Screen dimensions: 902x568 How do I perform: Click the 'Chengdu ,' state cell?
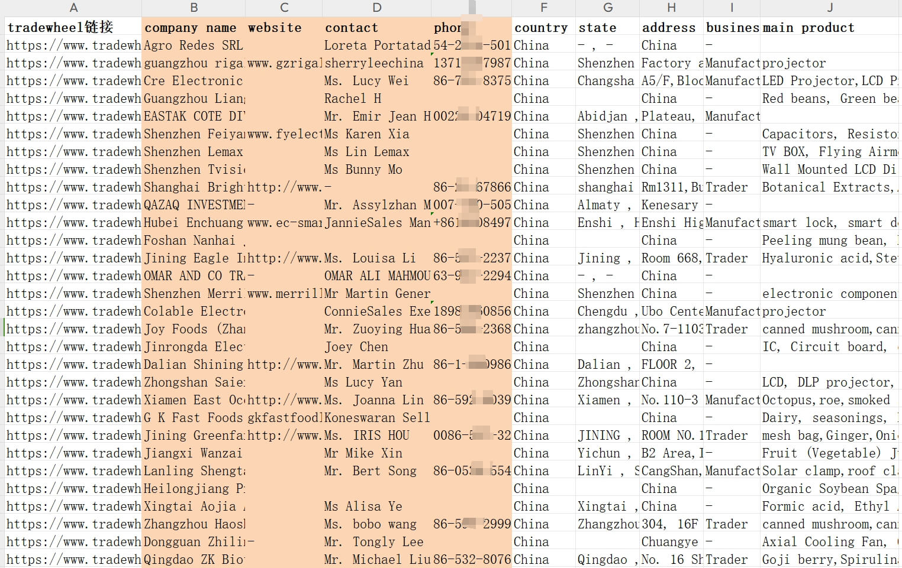(x=608, y=311)
